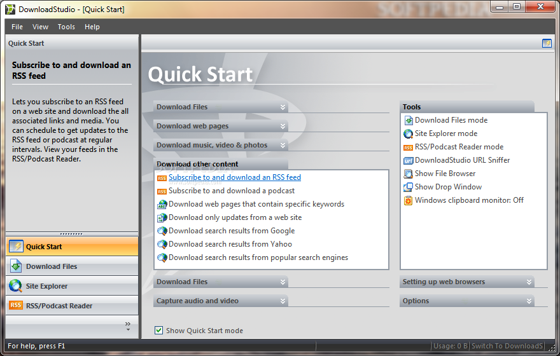The image size is (560, 356).
Task: Click the Show File Browser icon
Action: click(x=408, y=174)
